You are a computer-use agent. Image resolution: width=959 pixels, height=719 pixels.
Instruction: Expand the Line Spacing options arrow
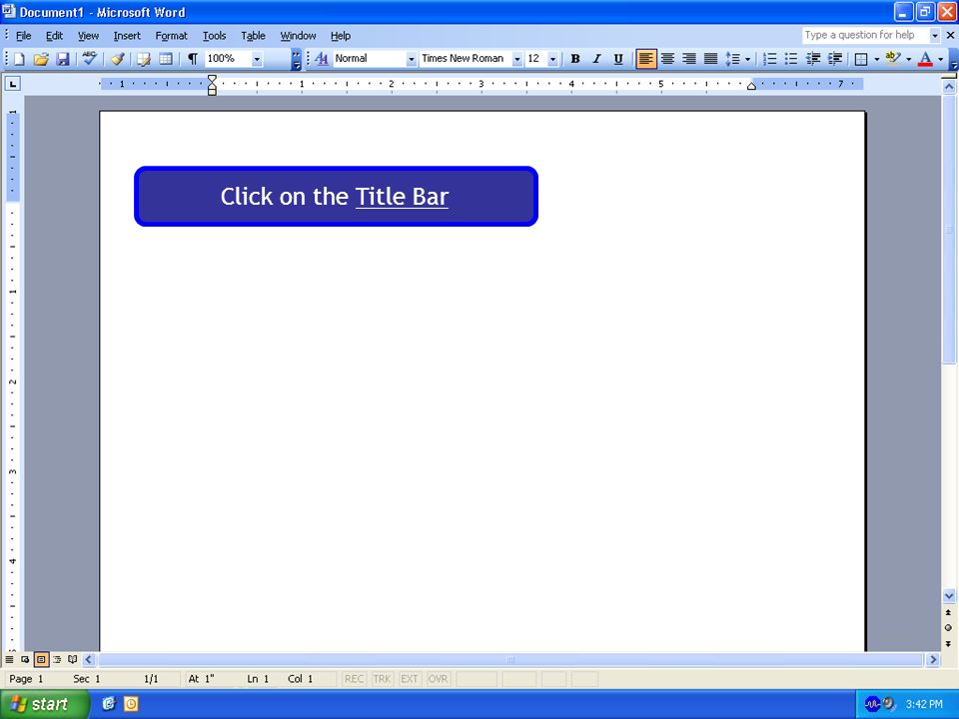[747, 59]
